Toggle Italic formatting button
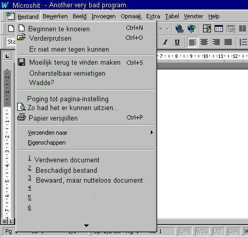 165,42
